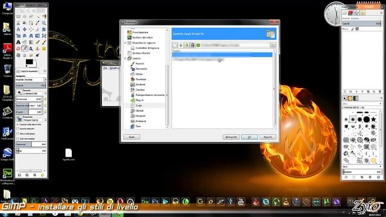Open the Skype icon in the bottom dock
386x217 pixels.
(266, 202)
